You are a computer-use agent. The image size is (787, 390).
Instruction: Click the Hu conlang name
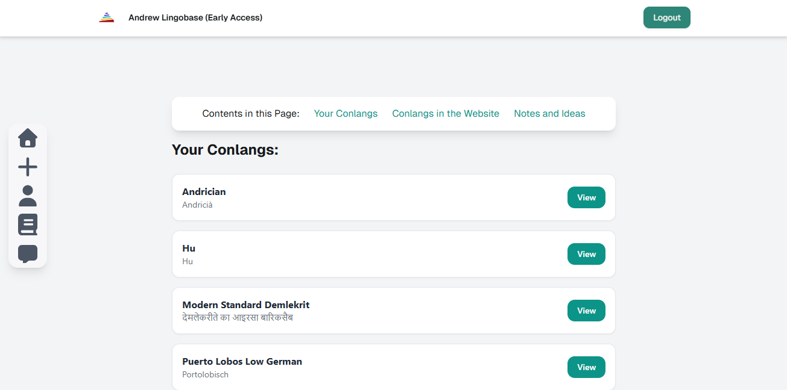(189, 249)
